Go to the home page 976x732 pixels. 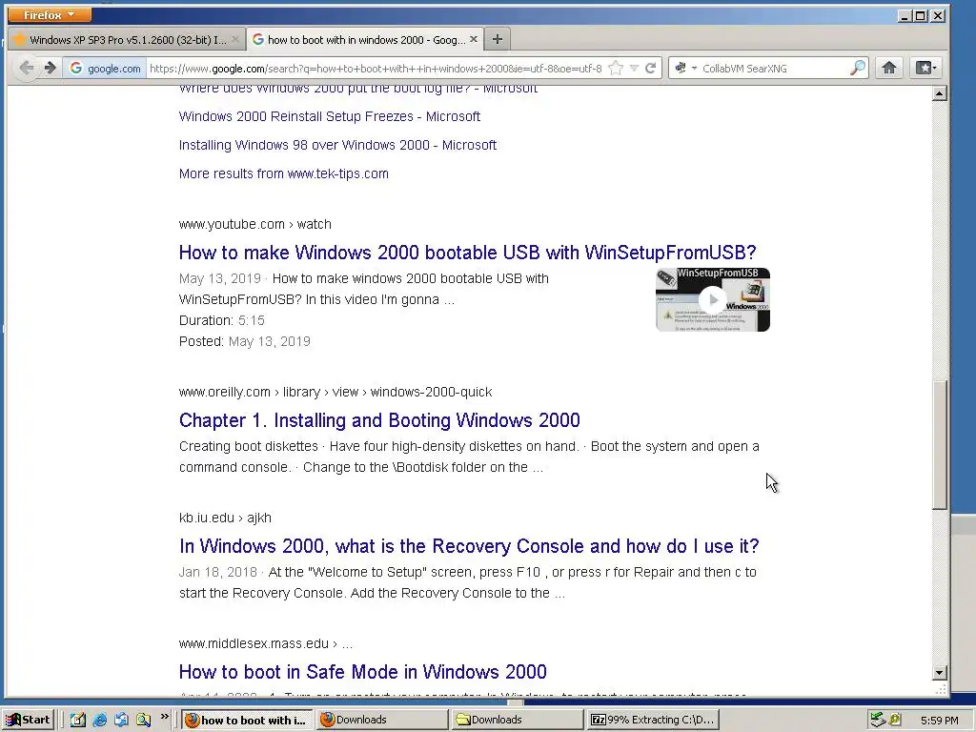[889, 68]
